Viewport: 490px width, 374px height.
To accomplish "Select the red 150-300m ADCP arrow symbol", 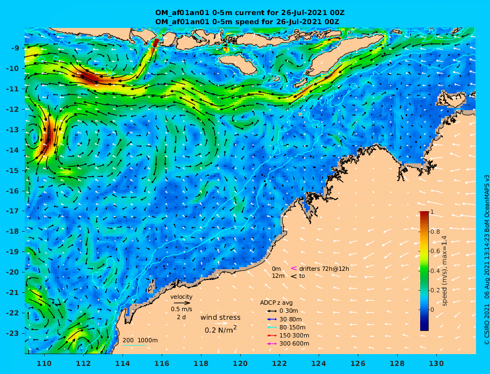I will [x=272, y=335].
